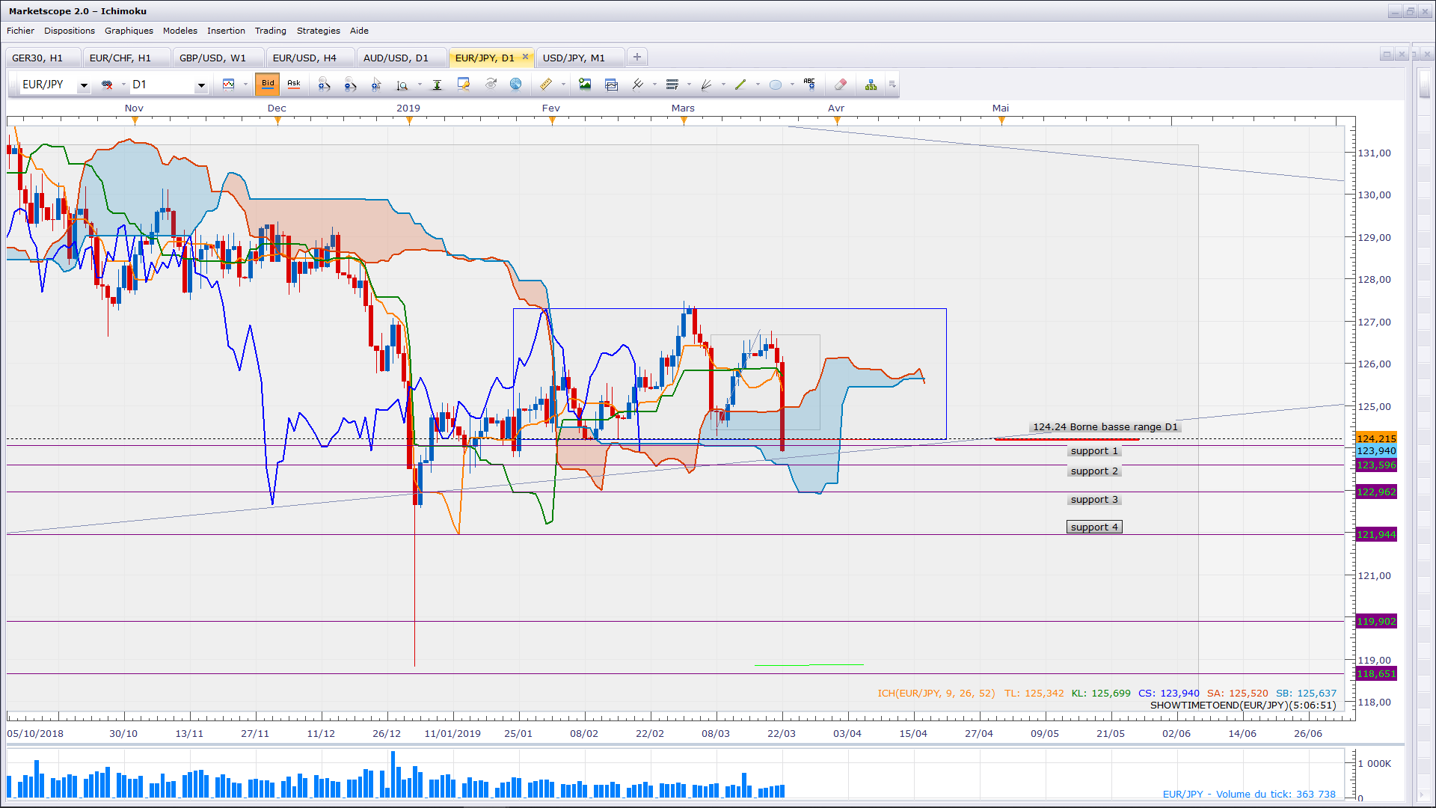The image size is (1436, 808).
Task: Click the hierarchy structure icon
Action: 871,85
